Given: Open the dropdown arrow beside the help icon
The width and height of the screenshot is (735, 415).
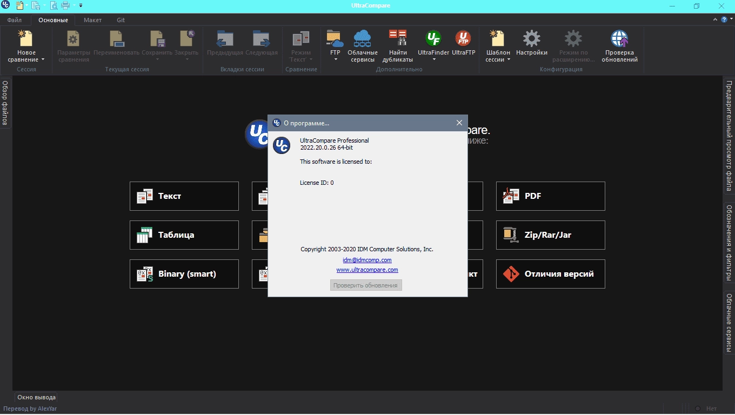Looking at the screenshot, I should (731, 20).
